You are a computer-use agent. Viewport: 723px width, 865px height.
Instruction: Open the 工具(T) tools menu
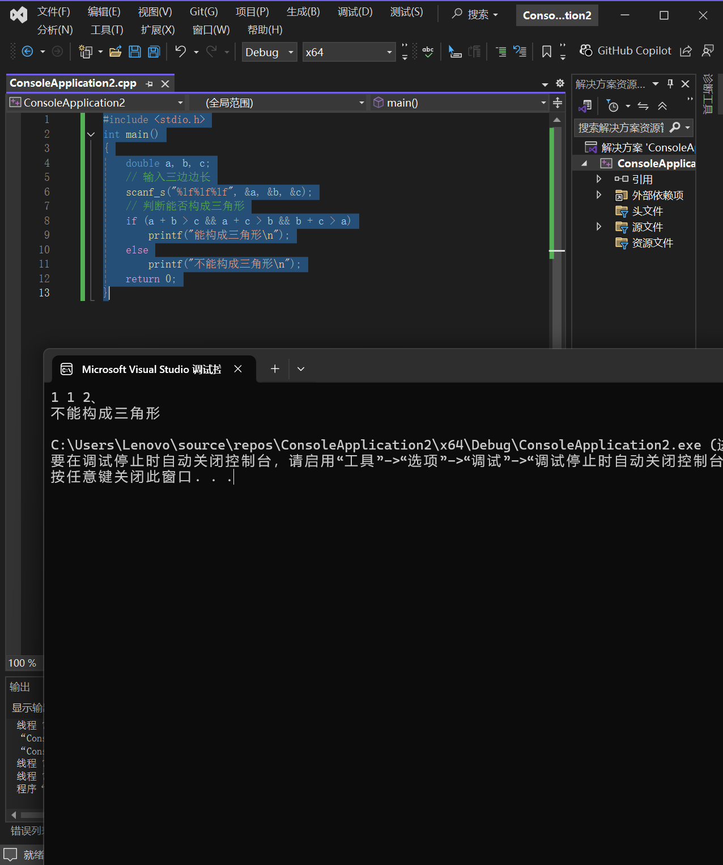tap(107, 30)
